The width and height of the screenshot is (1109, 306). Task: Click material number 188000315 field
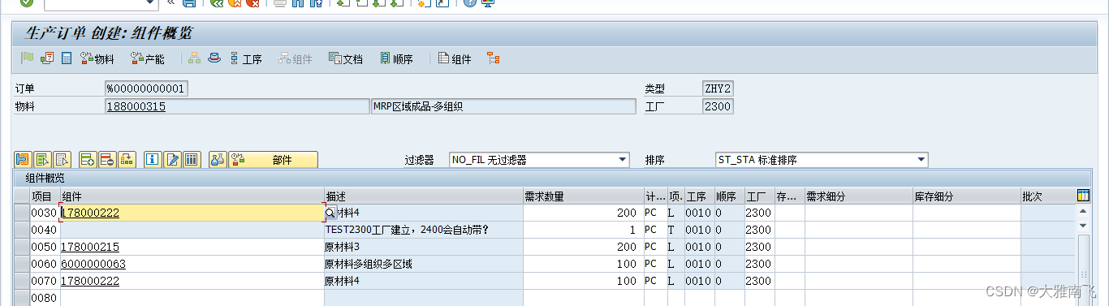click(237, 106)
